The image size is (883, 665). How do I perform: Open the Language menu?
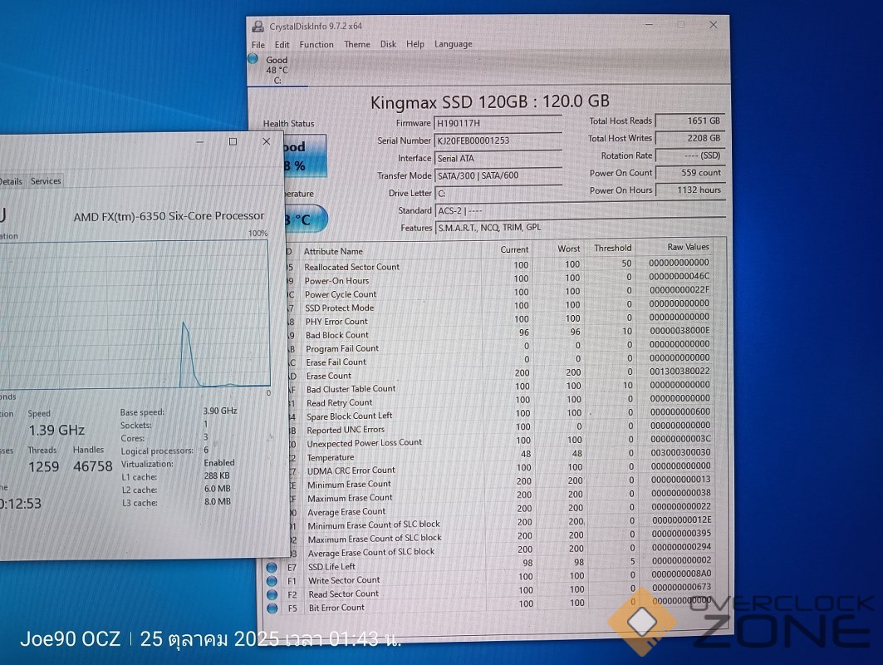(453, 44)
